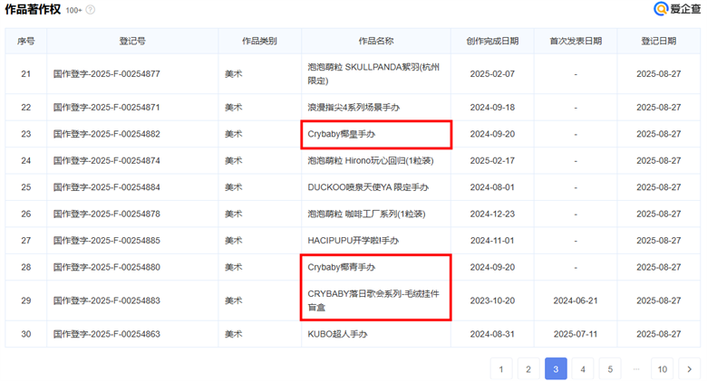The width and height of the screenshot is (707, 381).
Task: Click the 爱企查 logo
Action: pos(677,8)
